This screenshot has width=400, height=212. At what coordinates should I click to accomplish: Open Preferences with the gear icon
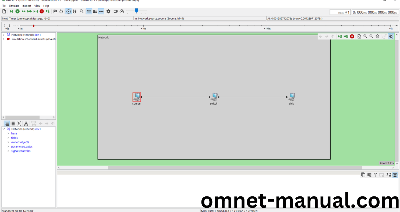[x=108, y=11]
